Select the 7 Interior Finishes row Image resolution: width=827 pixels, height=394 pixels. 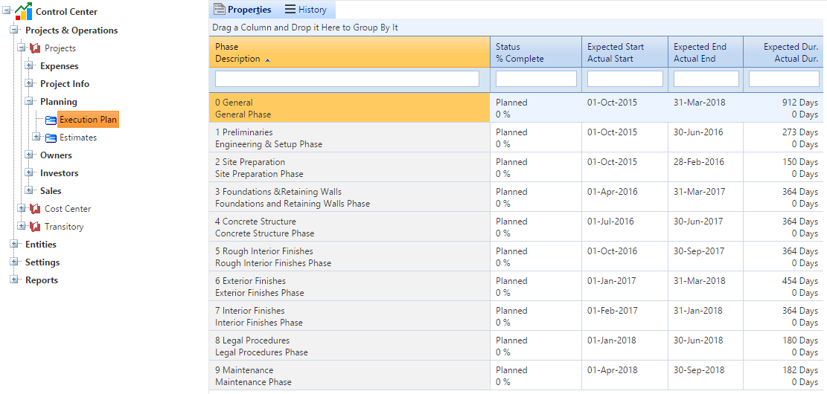[x=517, y=316]
